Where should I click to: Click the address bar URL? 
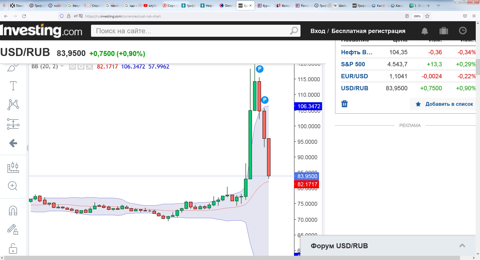tap(123, 16)
